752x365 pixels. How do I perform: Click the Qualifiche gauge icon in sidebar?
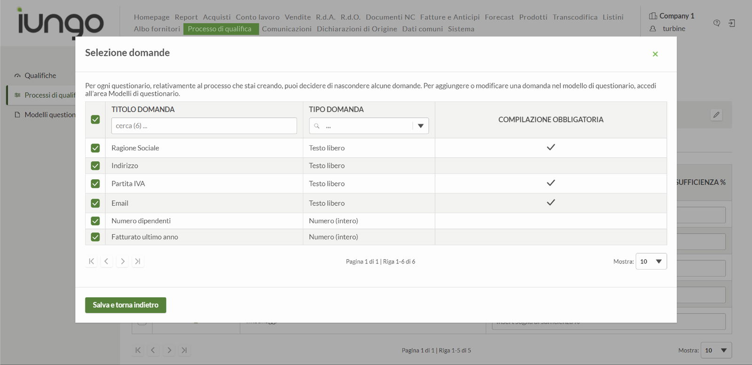(17, 76)
